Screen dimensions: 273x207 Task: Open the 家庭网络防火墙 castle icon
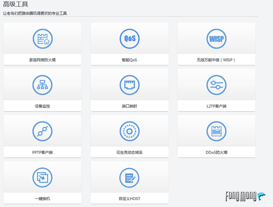click(x=42, y=38)
